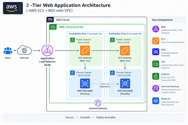The width and height of the screenshot is (188, 125).
Task: Click the 'Multi-AZ Replication' label
Action: [105, 85]
